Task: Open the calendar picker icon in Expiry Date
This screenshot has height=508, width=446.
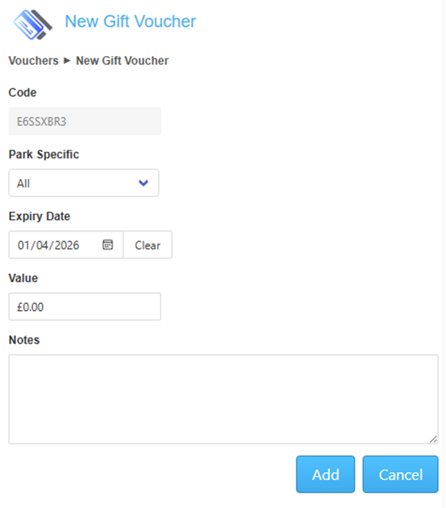Action: [107, 245]
